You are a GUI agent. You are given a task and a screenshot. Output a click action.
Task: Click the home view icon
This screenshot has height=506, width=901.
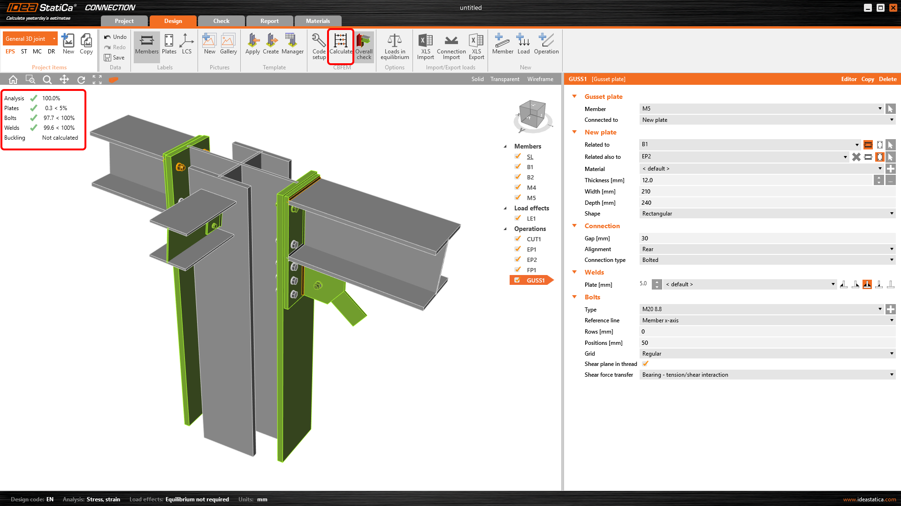[x=13, y=80]
